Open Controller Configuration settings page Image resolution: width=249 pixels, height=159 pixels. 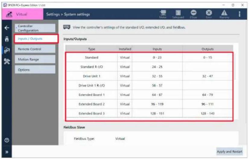[x=35, y=28]
